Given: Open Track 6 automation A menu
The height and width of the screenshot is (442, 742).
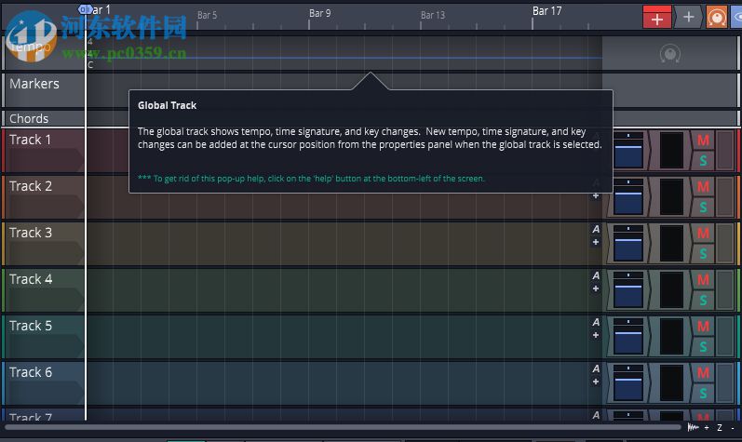Looking at the screenshot, I should [596, 368].
